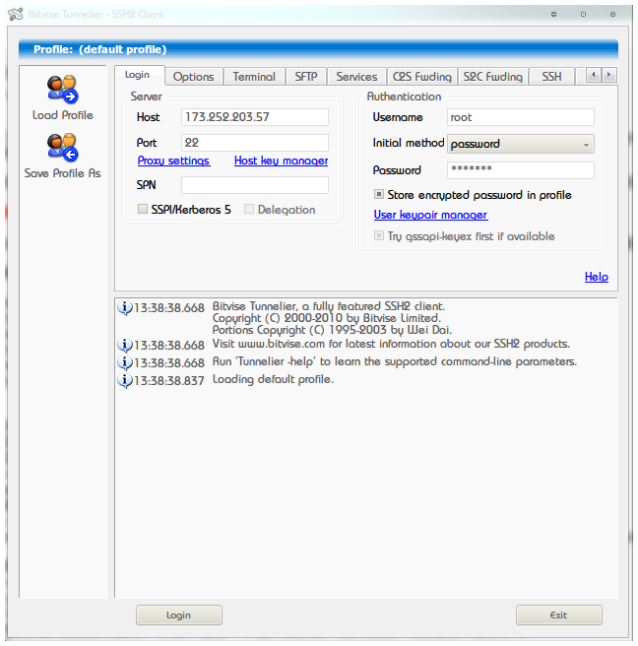Click the Exit button

pos(559,614)
